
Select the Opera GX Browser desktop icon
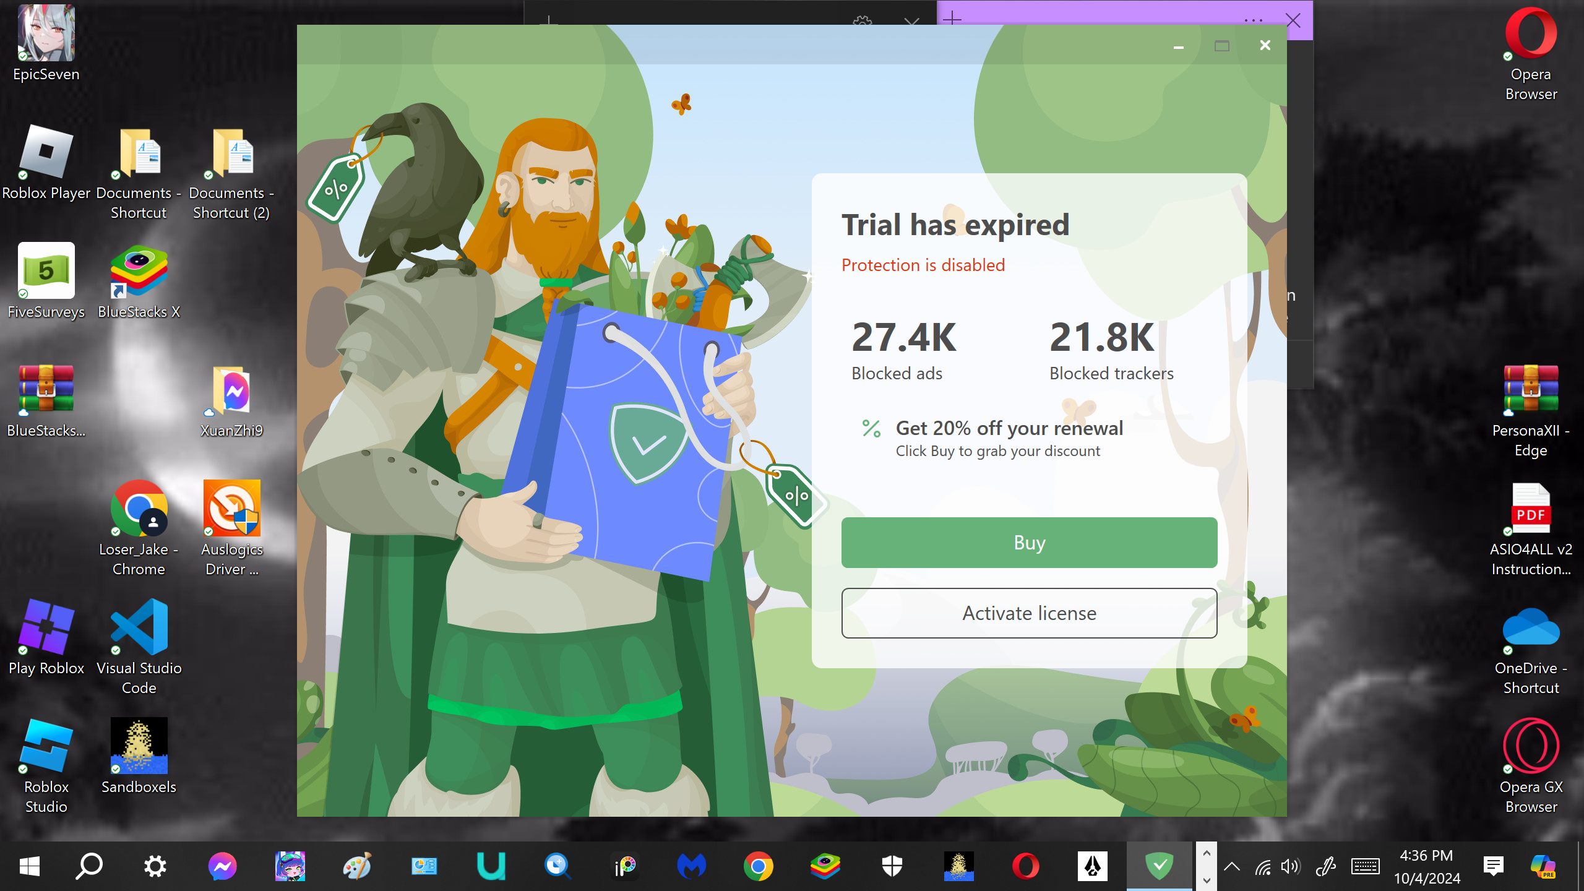[x=1531, y=766]
